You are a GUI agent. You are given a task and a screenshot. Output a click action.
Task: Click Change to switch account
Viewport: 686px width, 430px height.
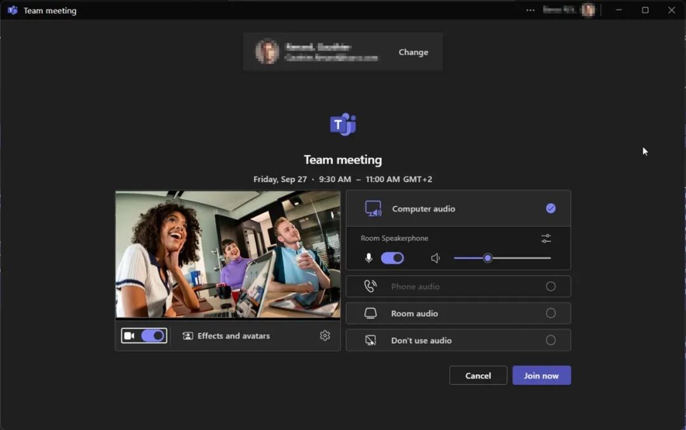413,52
